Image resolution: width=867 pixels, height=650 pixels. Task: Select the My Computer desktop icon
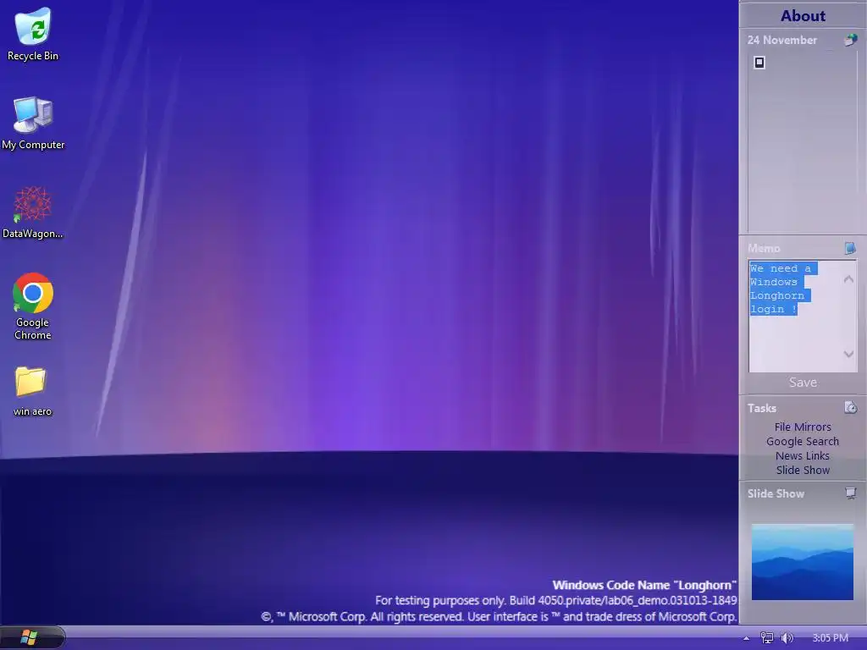click(33, 123)
